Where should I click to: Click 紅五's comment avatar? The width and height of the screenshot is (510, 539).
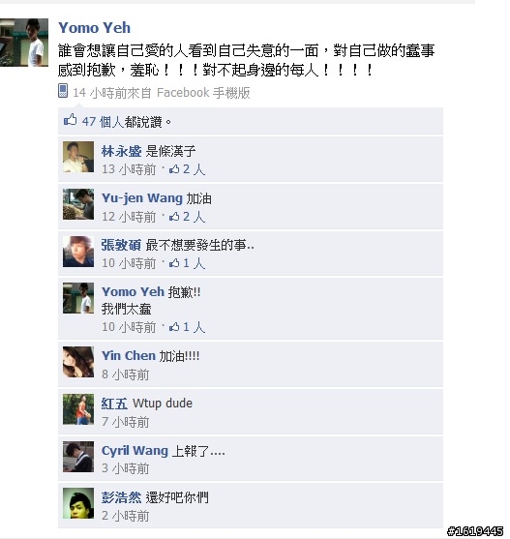click(78, 409)
